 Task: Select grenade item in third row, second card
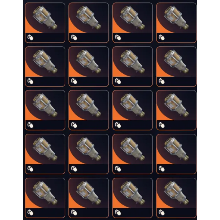(x=89, y=105)
